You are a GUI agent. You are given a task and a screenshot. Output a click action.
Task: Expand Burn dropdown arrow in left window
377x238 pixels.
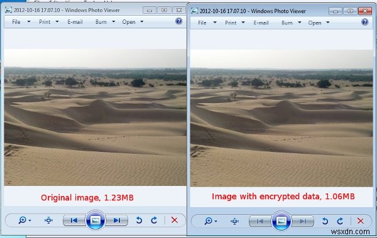coord(114,21)
